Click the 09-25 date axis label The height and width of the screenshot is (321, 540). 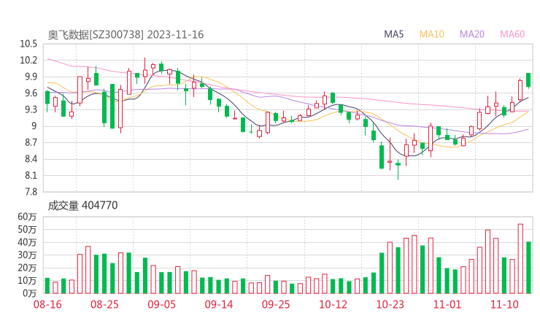tap(276, 304)
